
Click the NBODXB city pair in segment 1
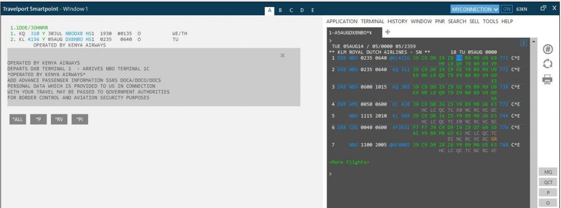[74, 33]
